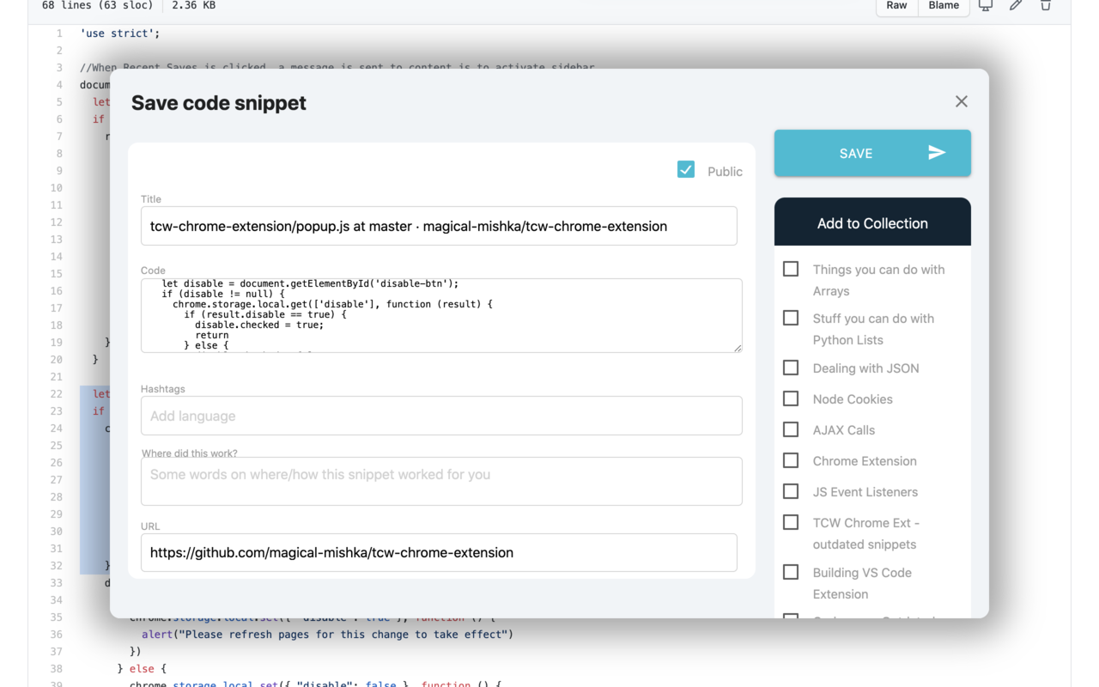
Task: Click the Save code snippet heading
Action: (x=219, y=103)
